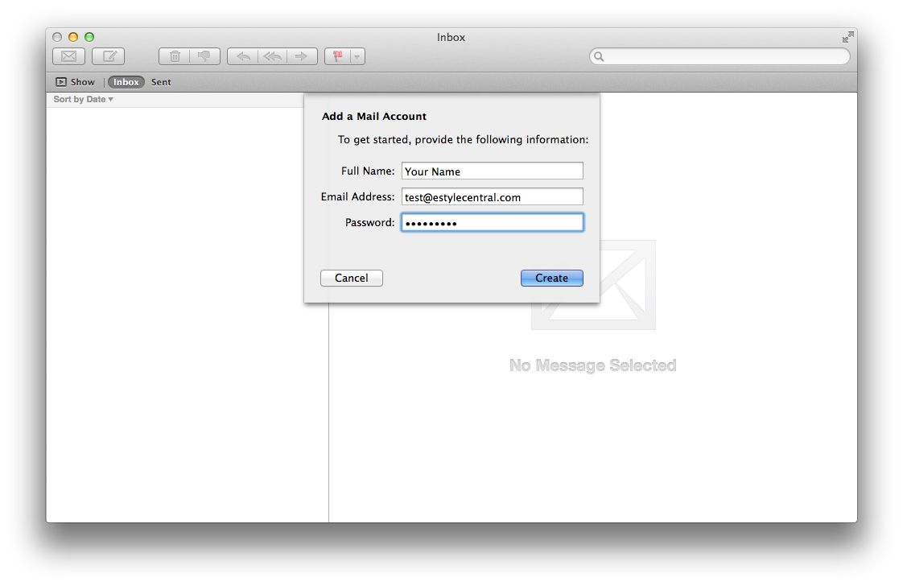Click the Cancel button
Image resolution: width=903 pixels, height=586 pixels.
(351, 278)
